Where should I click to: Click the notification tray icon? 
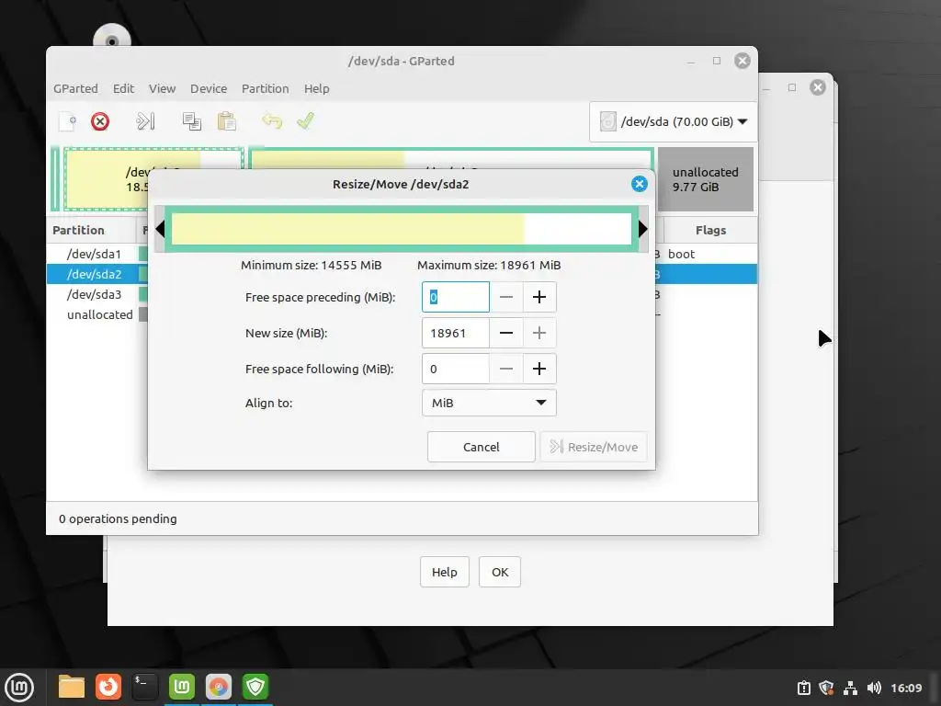(x=803, y=688)
